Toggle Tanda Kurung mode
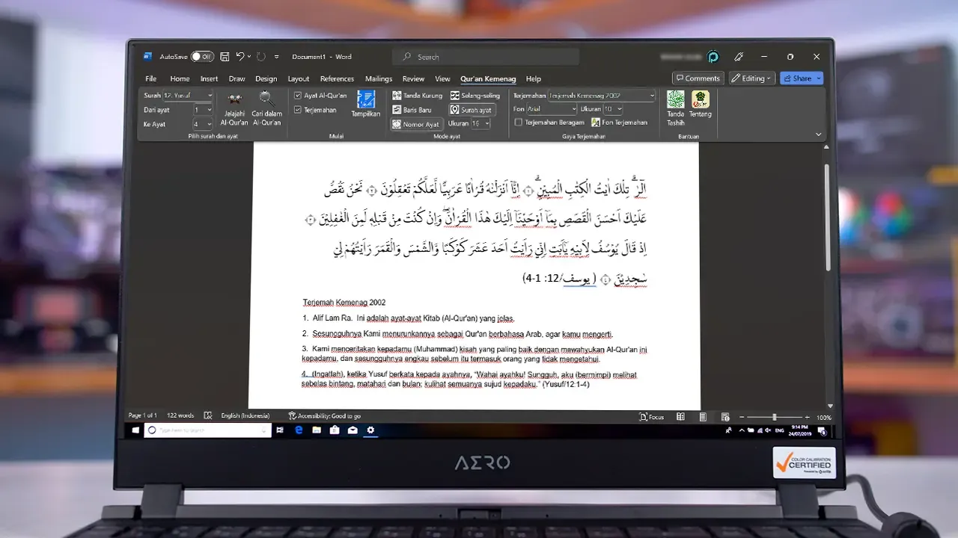 pos(418,96)
